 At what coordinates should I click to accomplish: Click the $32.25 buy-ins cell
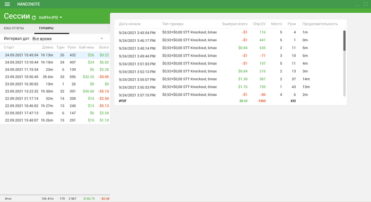pos(89,77)
